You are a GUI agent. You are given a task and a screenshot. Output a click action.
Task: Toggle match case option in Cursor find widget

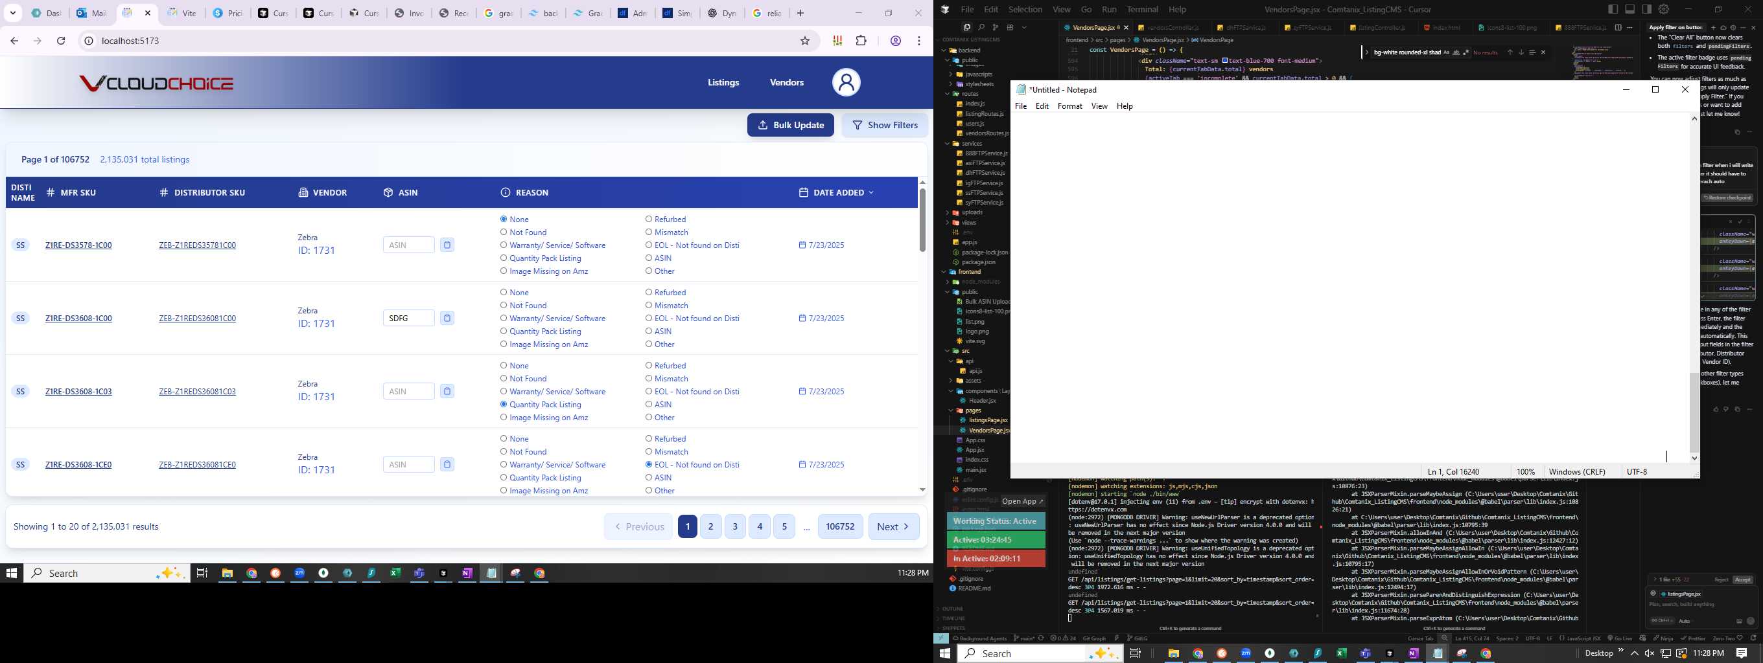tap(1446, 52)
